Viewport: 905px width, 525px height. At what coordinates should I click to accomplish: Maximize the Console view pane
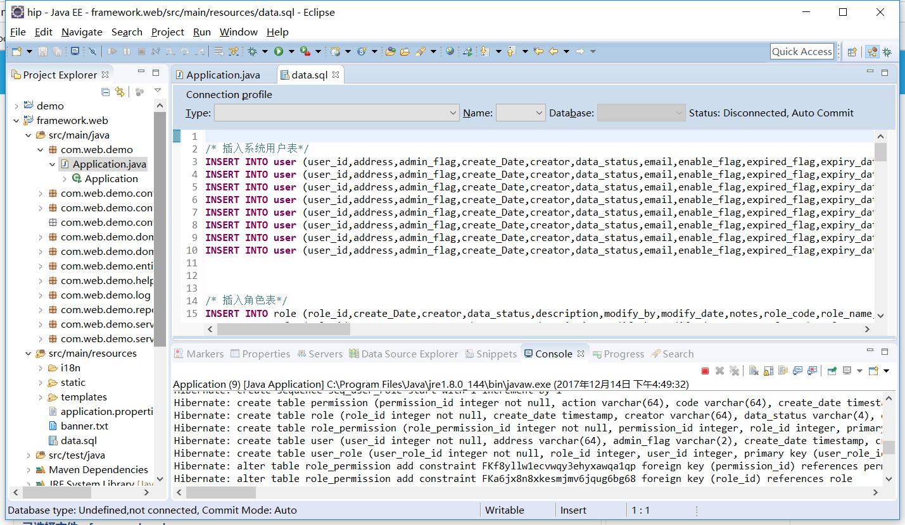coord(885,350)
